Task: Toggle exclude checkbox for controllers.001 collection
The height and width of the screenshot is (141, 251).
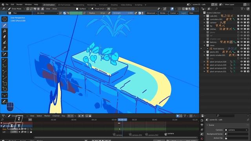Action: click(x=238, y=19)
